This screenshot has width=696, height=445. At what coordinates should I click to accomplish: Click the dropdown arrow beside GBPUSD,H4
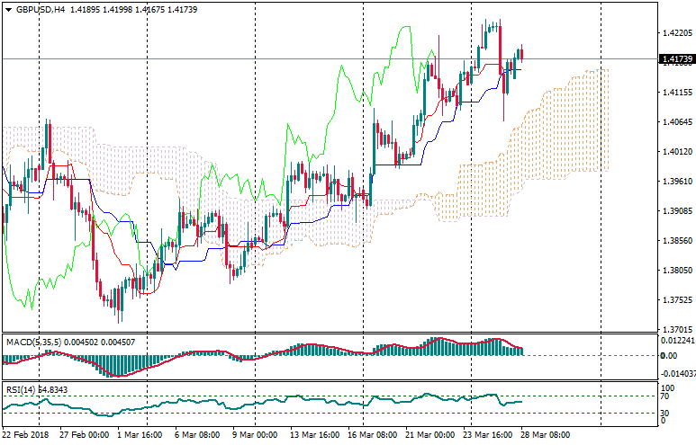click(x=8, y=10)
